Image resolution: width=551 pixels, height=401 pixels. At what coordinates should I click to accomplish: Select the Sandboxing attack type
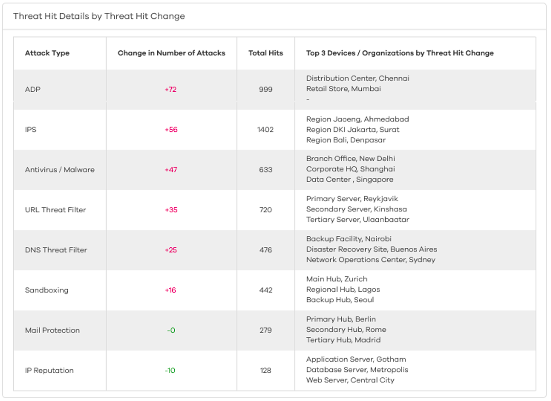tap(47, 290)
